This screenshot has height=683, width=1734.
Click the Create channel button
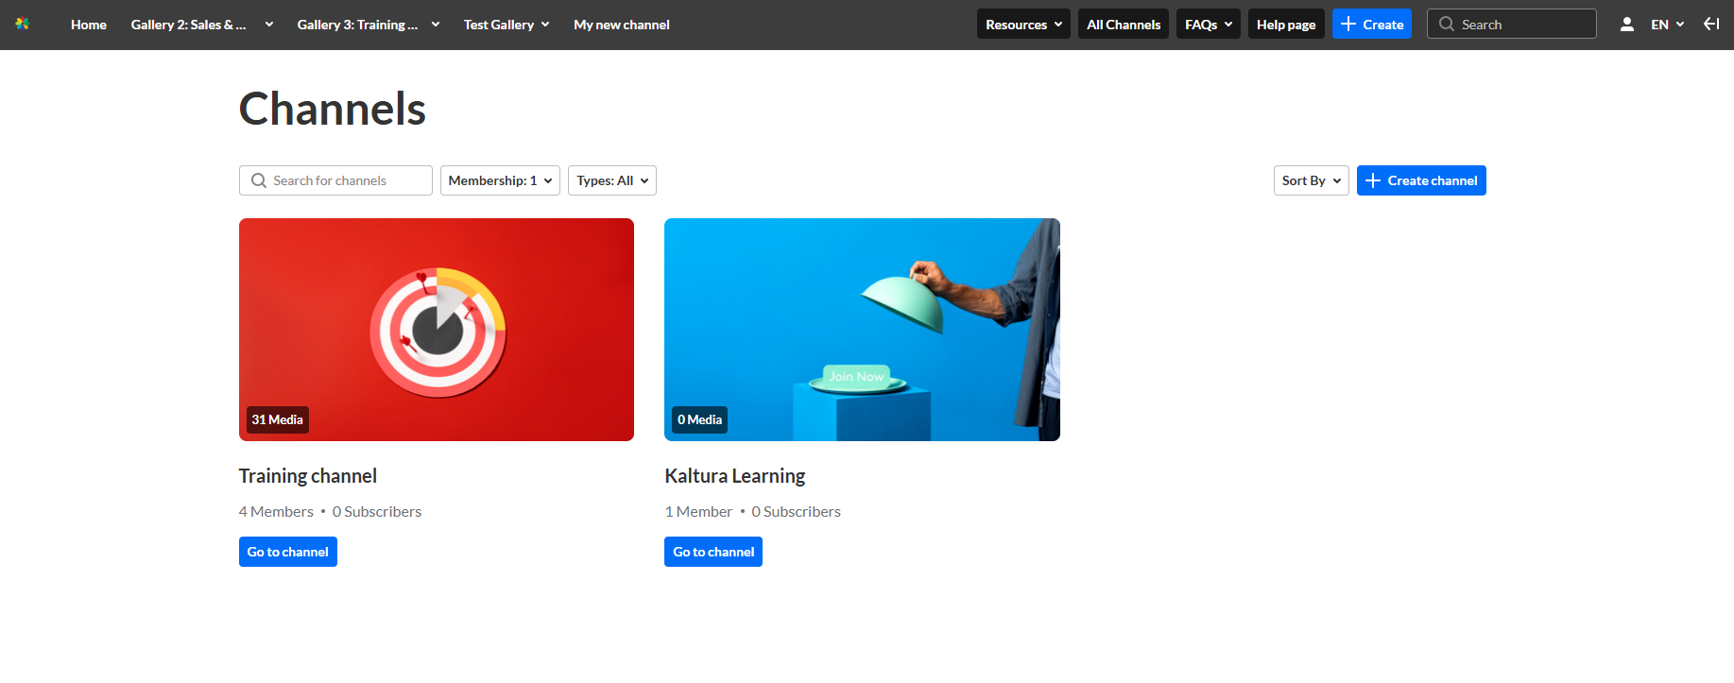point(1421,180)
